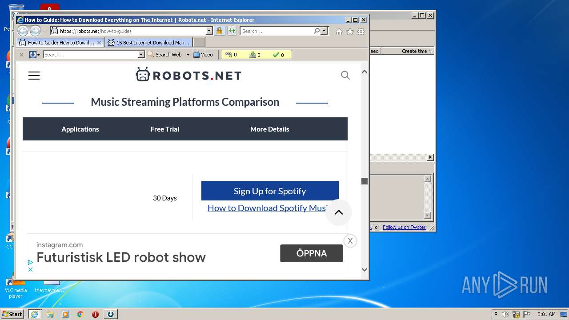Click the Internet Explorer taskbar icon
Screen dimensions: 569x320
coord(34,314)
